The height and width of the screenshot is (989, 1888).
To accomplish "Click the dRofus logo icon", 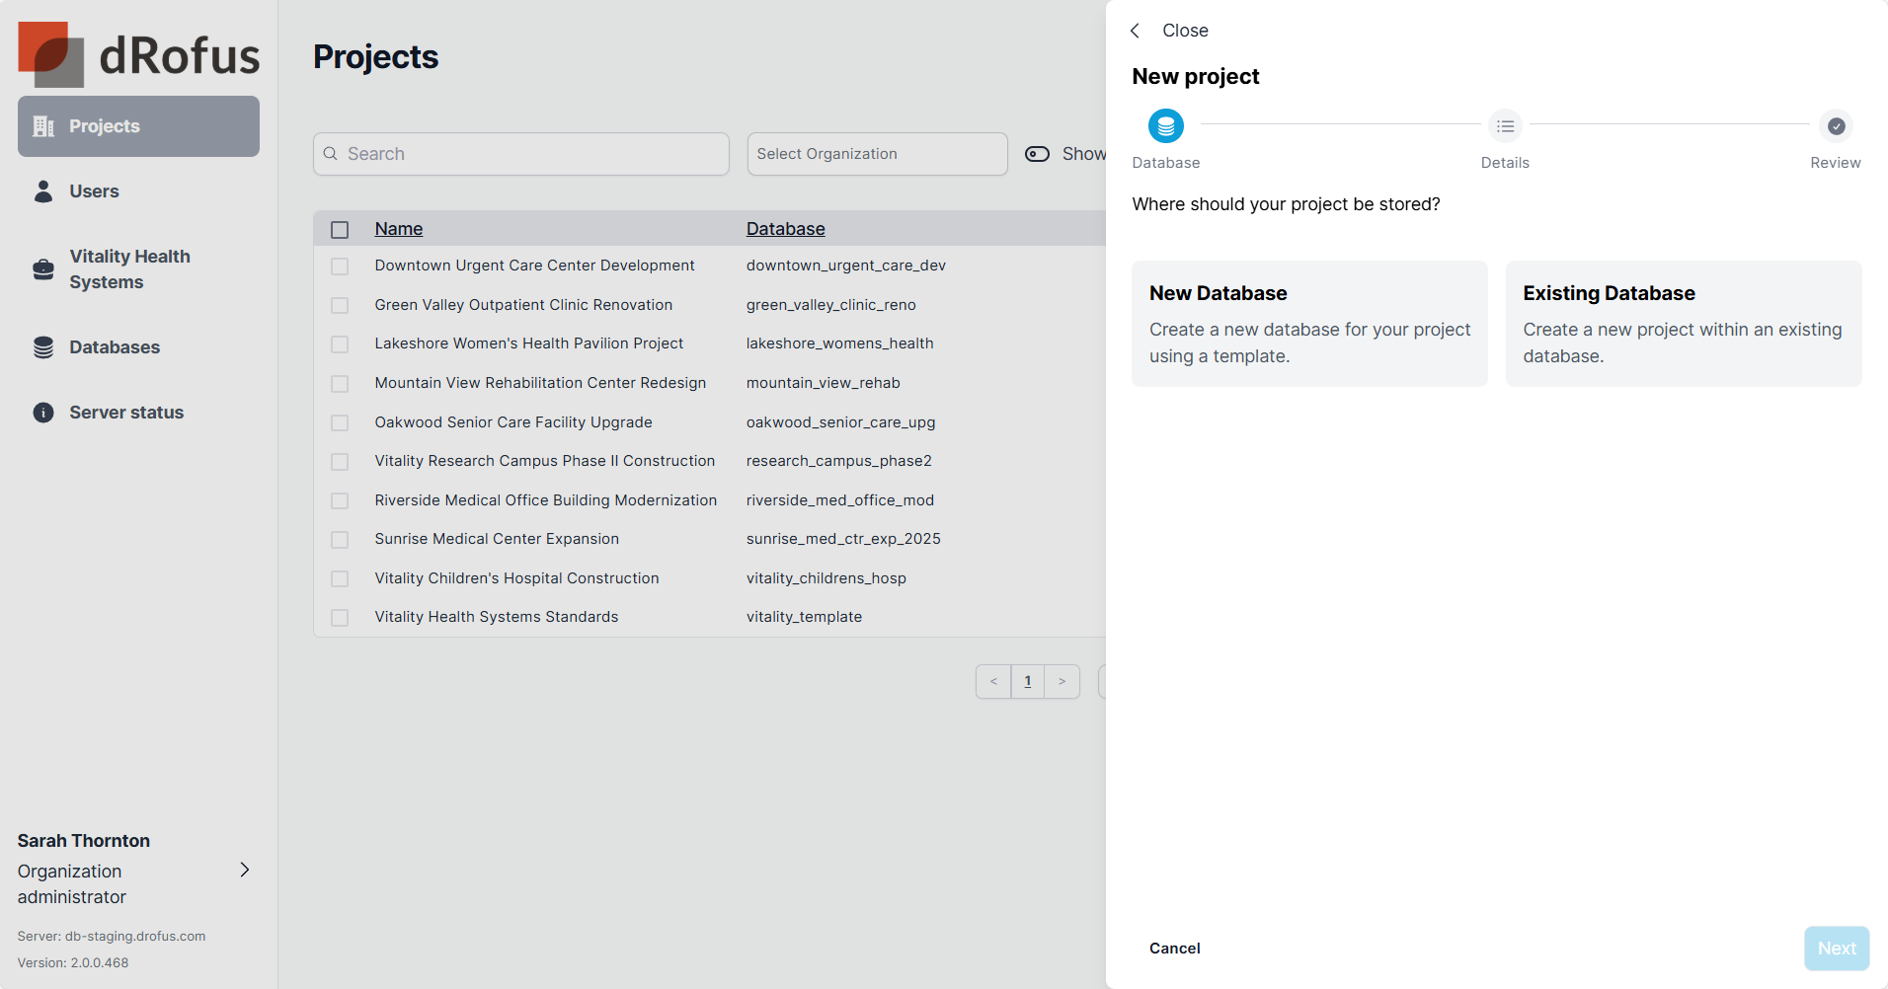I will coord(50,55).
